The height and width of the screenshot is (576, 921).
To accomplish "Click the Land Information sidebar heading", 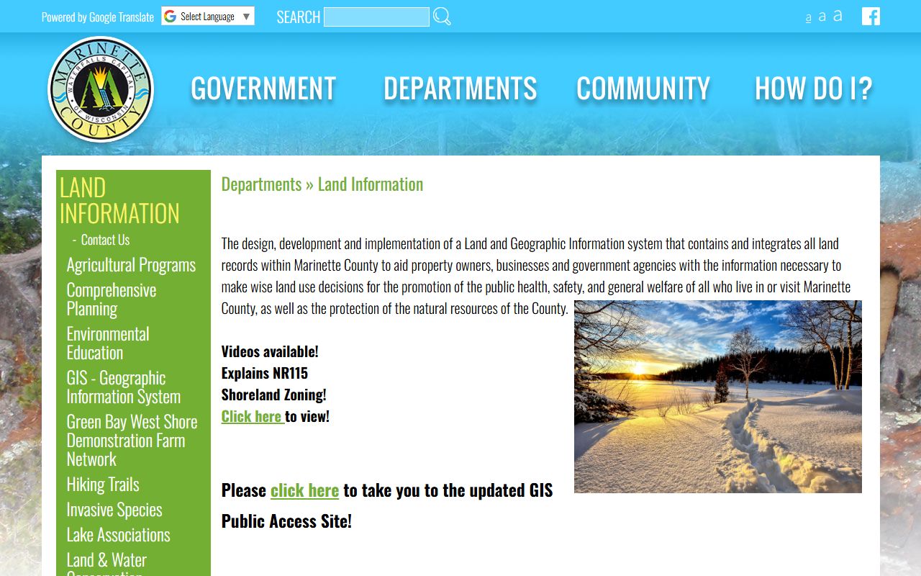I will (x=119, y=200).
